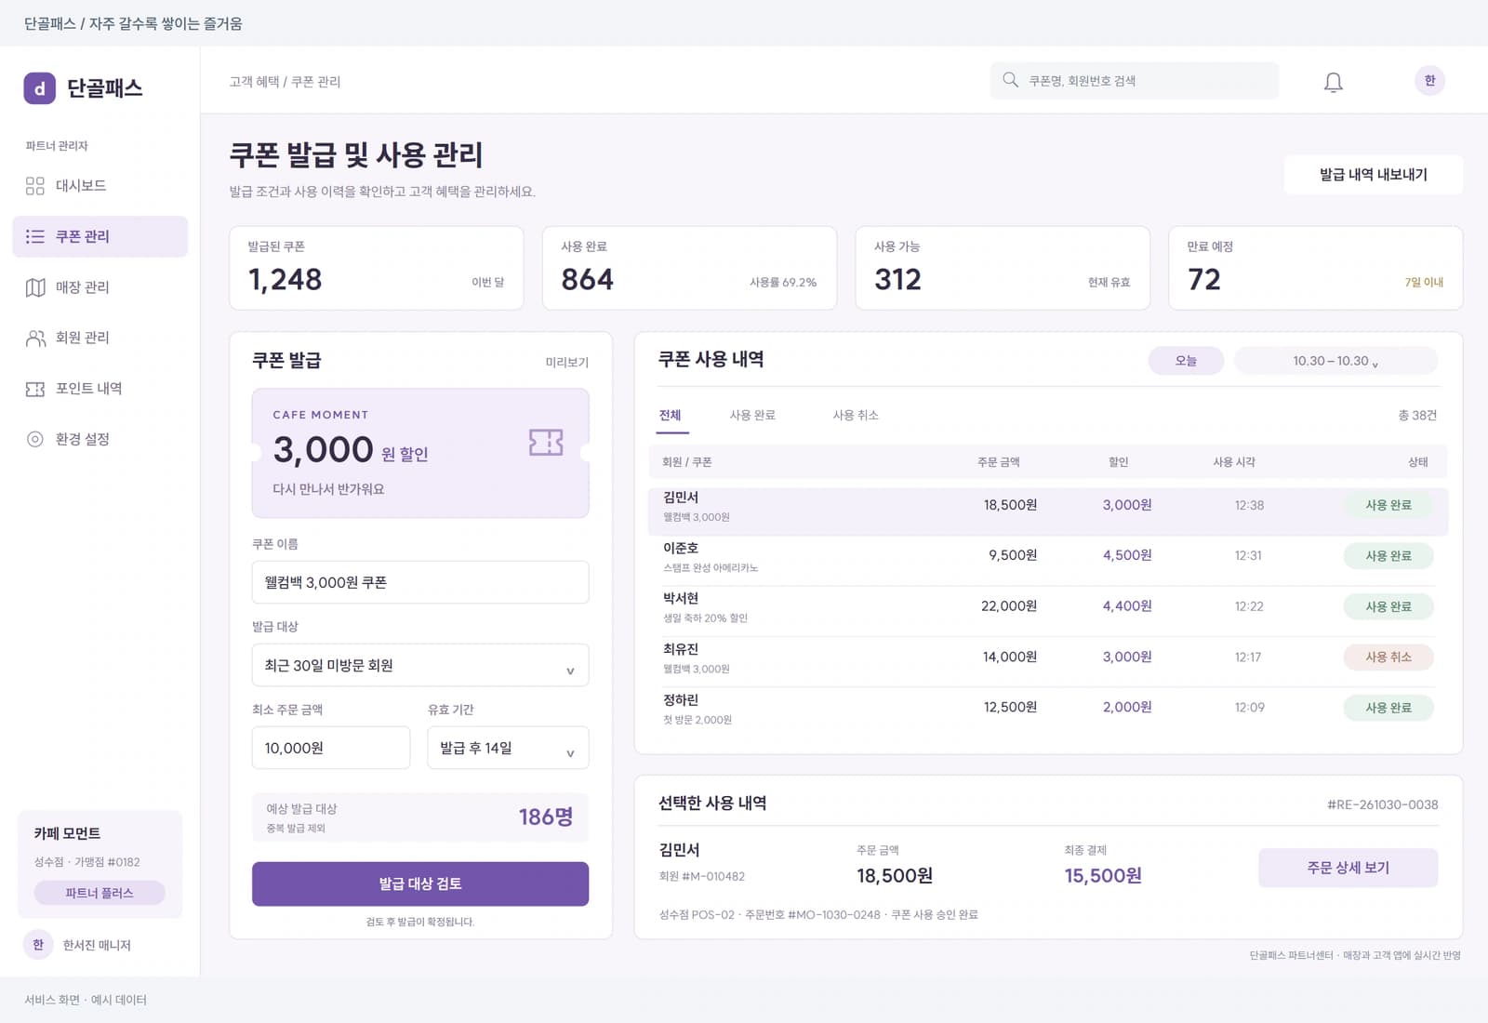The image size is (1488, 1023).
Task: Open the 한 profile avatar in header
Action: pyautogui.click(x=1430, y=81)
